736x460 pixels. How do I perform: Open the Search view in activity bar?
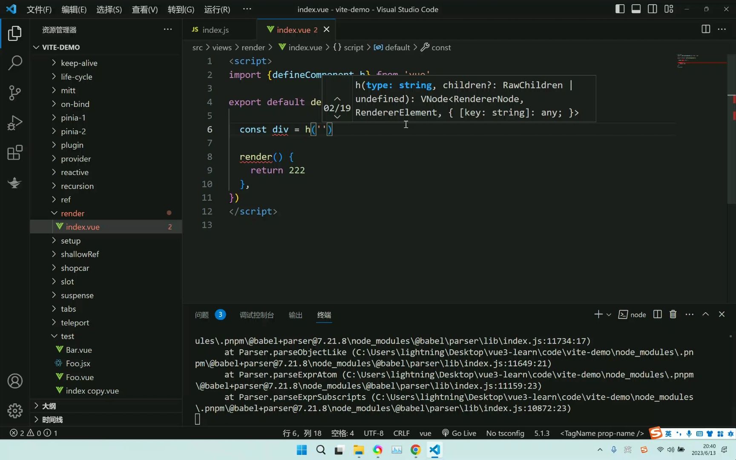[x=15, y=63]
